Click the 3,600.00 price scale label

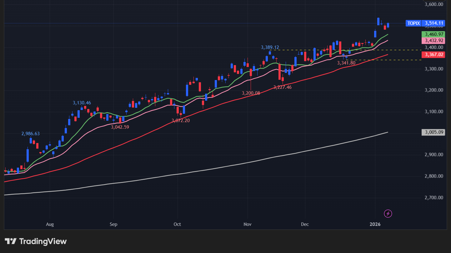(x=434, y=4)
